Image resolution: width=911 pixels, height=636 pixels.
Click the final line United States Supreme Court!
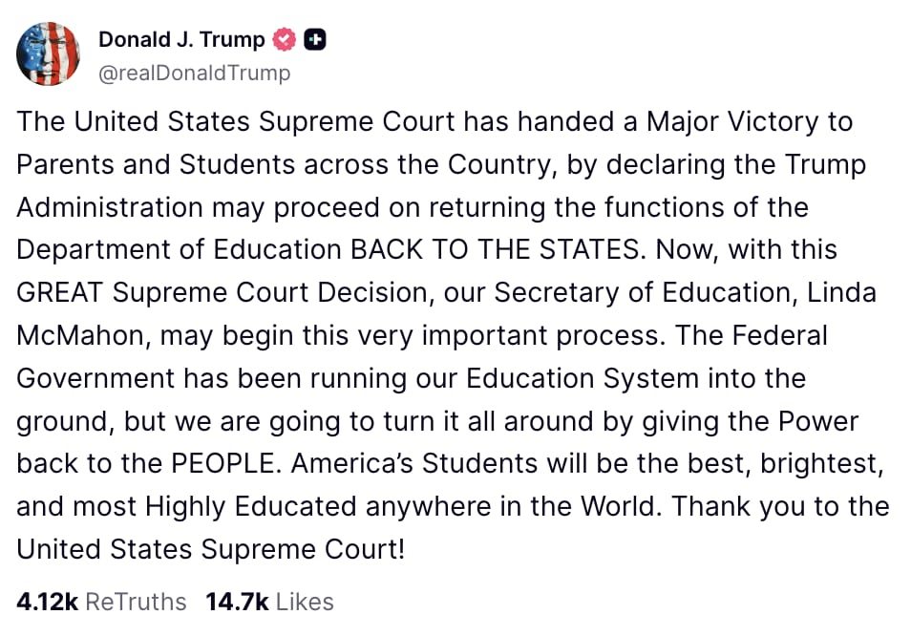coord(210,549)
